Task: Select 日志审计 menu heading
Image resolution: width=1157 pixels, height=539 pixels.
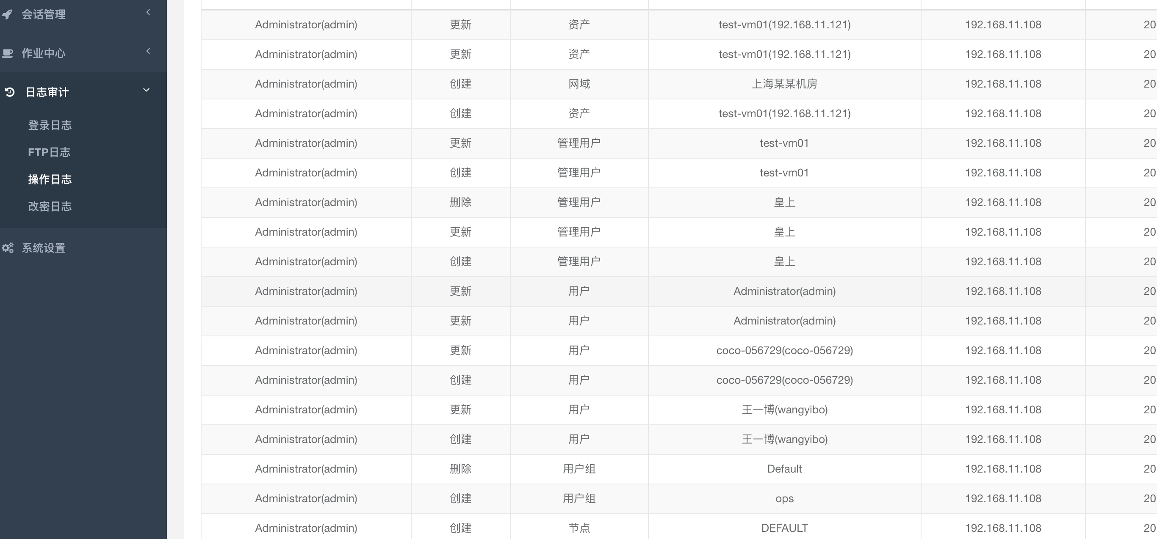Action: click(47, 93)
